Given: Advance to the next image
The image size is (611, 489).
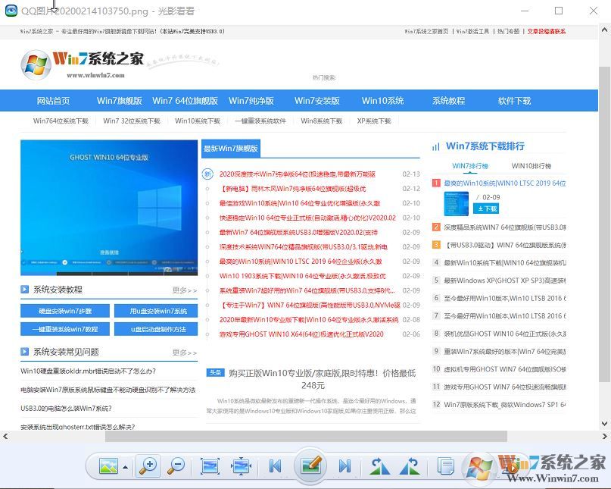Looking at the screenshot, I should 344,466.
